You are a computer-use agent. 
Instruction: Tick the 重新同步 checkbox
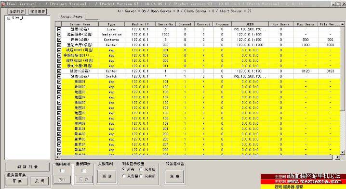point(84,171)
